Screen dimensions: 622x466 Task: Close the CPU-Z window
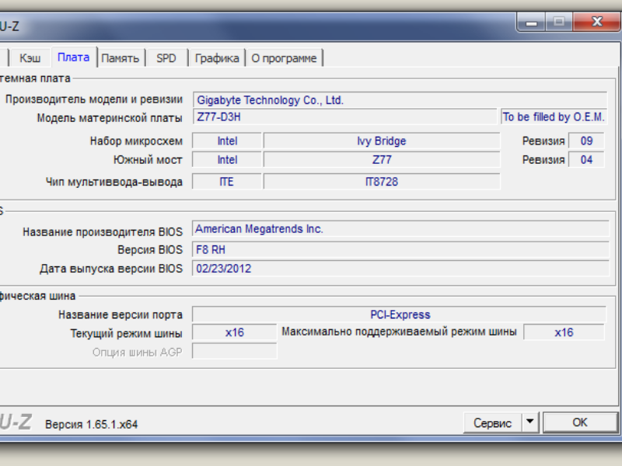597,22
